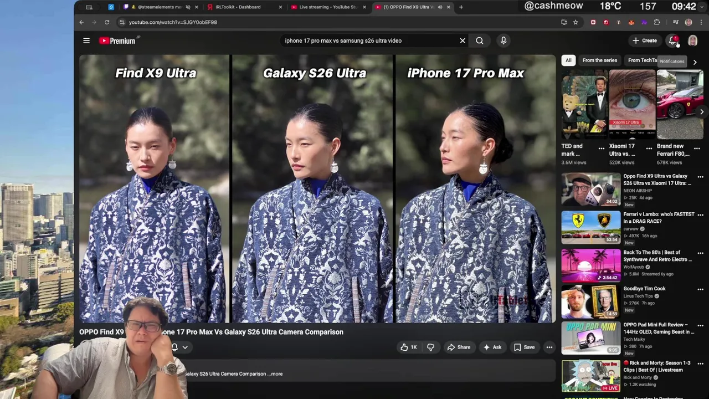The image size is (709, 399).
Task: Expand the description with ...more
Action: [x=276, y=374]
